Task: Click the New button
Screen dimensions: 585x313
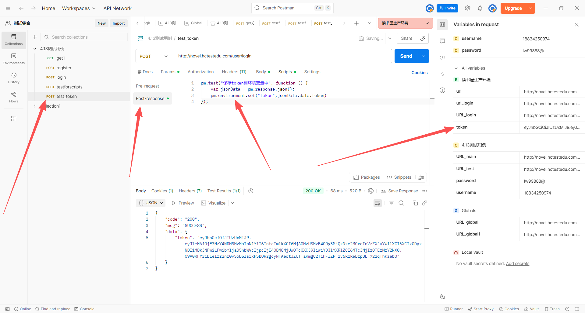Action: [101, 23]
